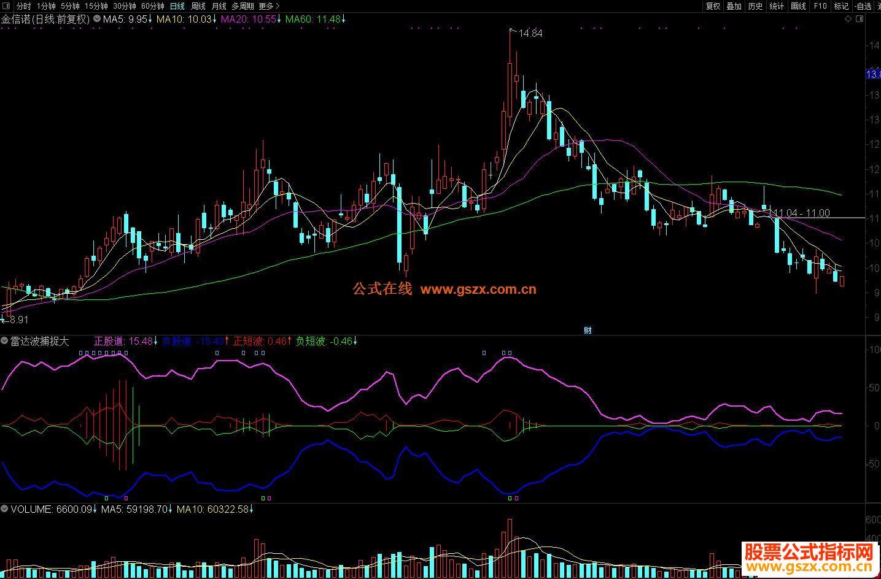Image resolution: width=881 pixels, height=579 pixels.
Task: Switch to 月线 monthly chart
Action: coord(219,6)
